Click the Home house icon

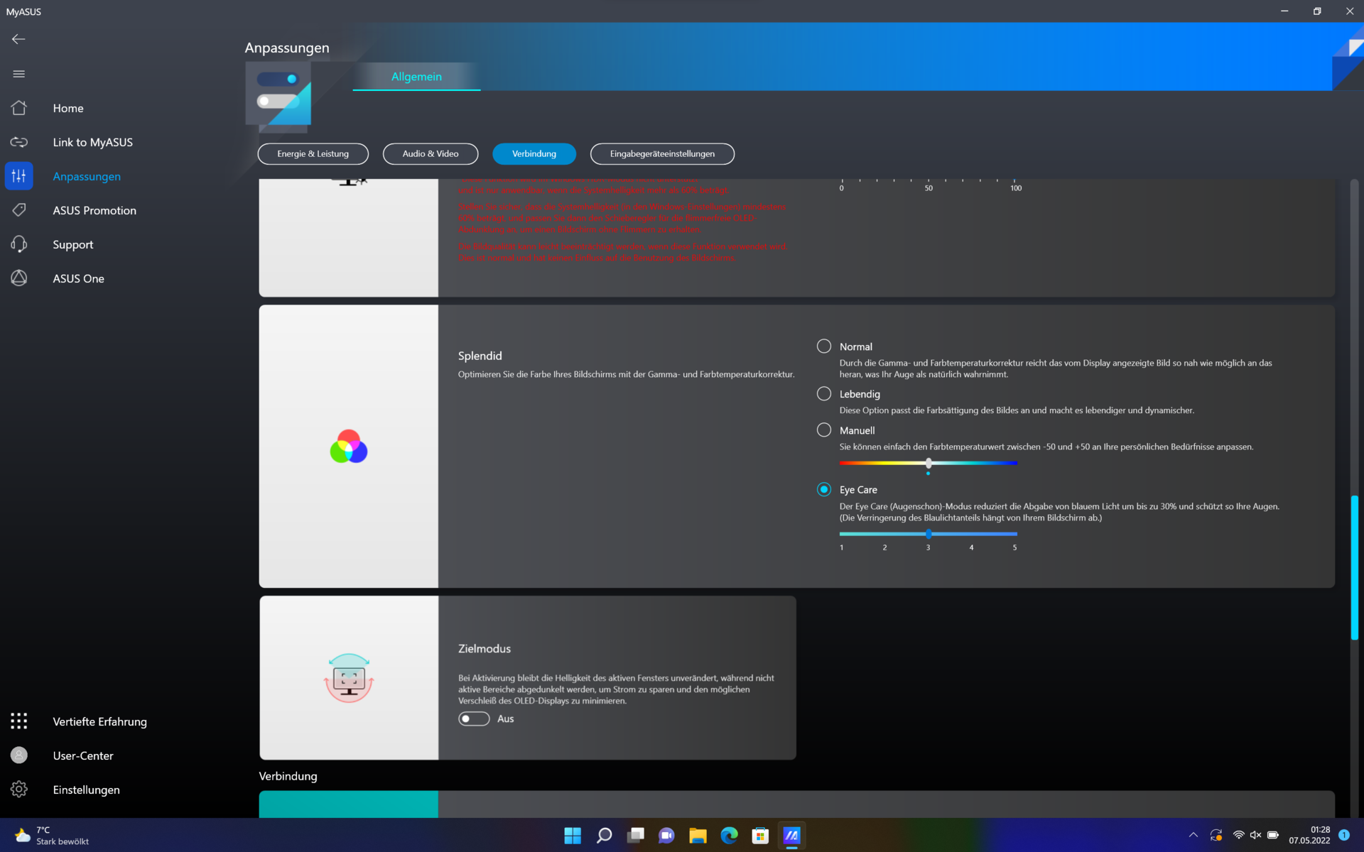click(19, 108)
